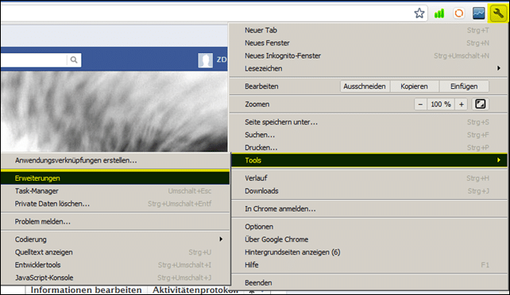
Task: Click the profile avatar in Facebook bar
Action: click(x=205, y=60)
